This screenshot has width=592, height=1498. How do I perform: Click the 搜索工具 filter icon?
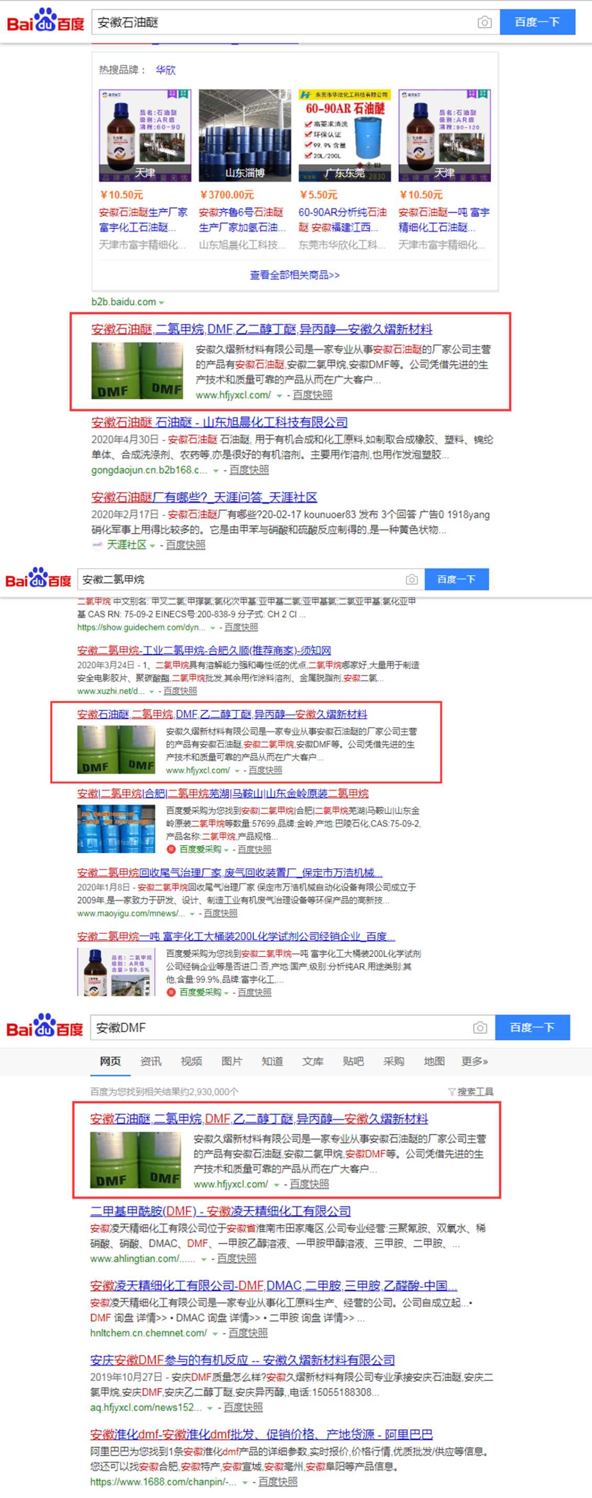click(x=452, y=1091)
